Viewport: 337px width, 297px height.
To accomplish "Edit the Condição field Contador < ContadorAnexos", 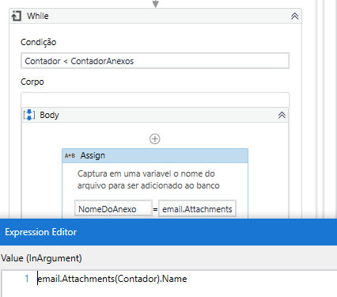I will point(155,61).
